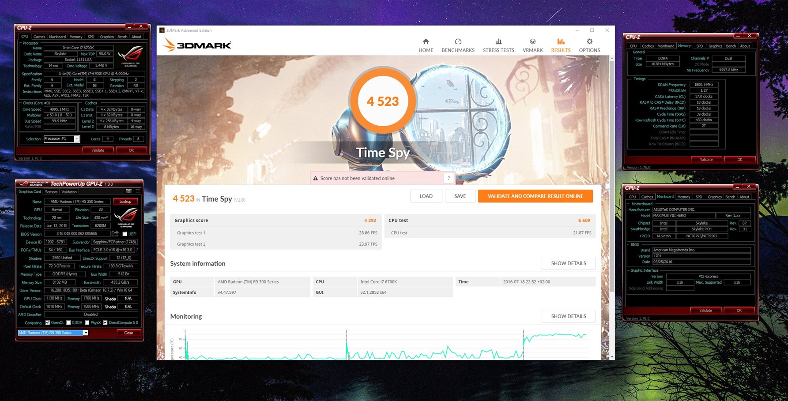Click the CPU test score 6 509

point(584,220)
